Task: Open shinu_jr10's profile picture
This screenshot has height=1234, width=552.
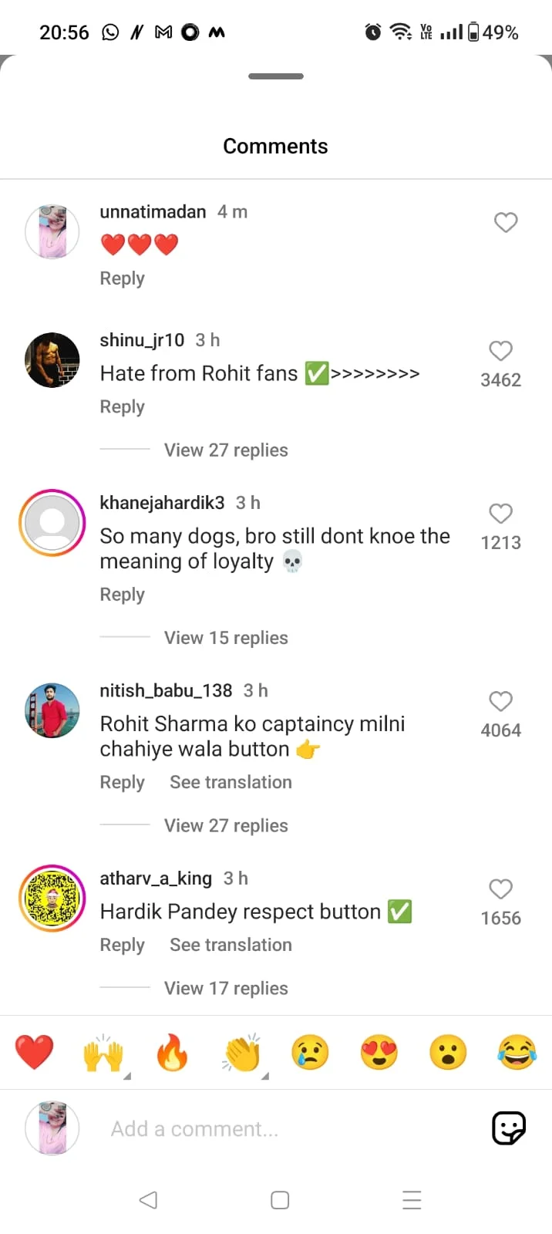Action: click(x=52, y=360)
